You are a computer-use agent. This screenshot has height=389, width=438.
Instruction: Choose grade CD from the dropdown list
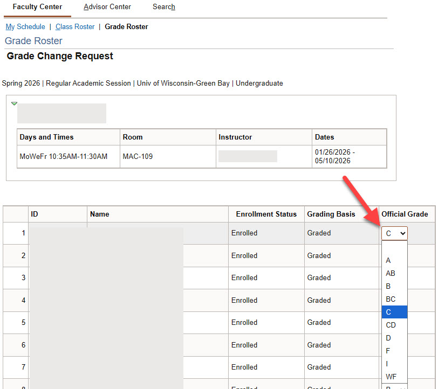click(394, 325)
